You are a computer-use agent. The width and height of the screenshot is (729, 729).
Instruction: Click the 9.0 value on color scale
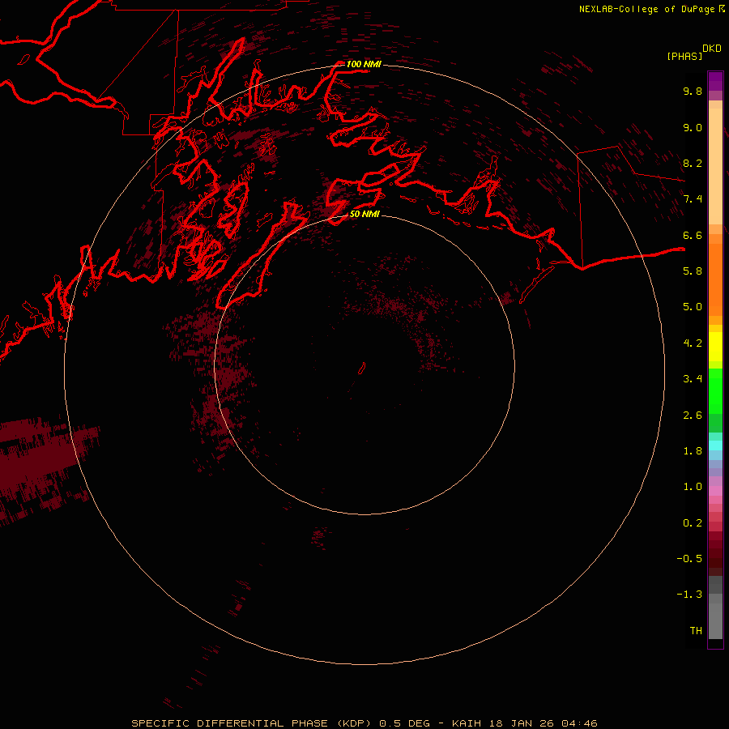[693, 127]
